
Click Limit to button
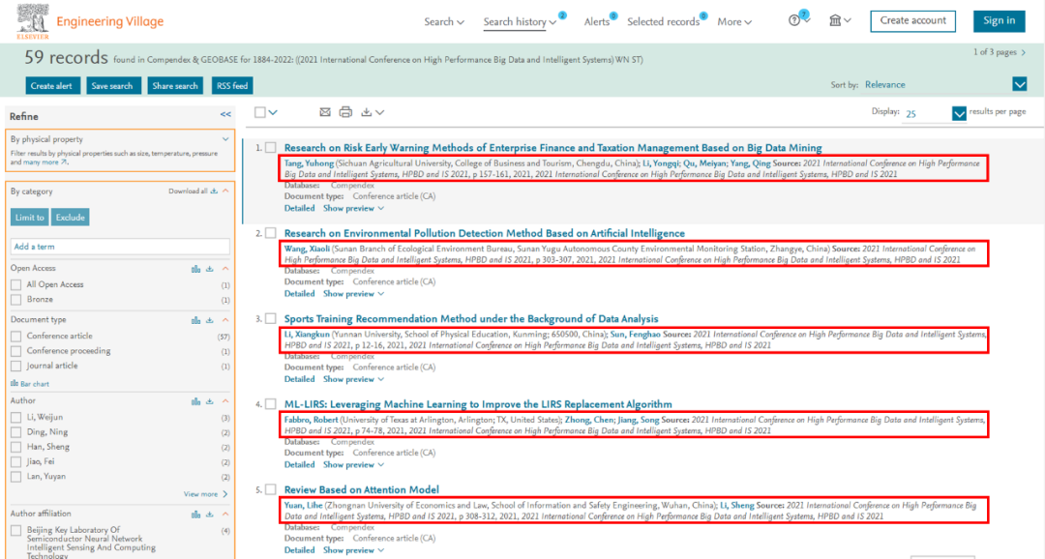29,218
